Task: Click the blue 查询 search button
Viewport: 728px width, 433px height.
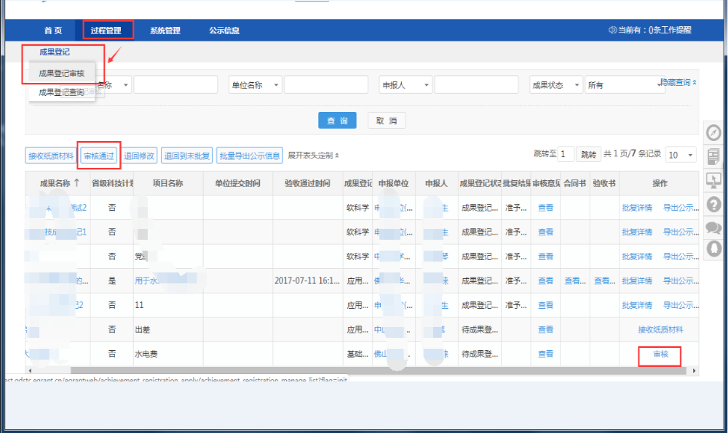Action: 337,121
